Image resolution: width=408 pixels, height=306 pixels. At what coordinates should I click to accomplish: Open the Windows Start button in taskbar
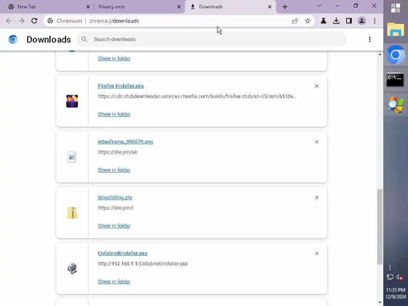point(396,8)
